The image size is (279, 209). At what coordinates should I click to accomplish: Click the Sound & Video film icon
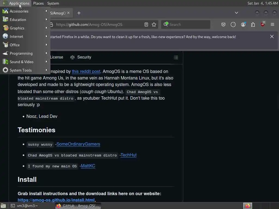point(5,62)
